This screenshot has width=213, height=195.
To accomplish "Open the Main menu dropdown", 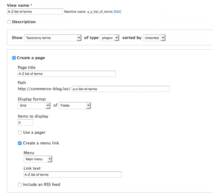I will pyautogui.click(x=38, y=159).
